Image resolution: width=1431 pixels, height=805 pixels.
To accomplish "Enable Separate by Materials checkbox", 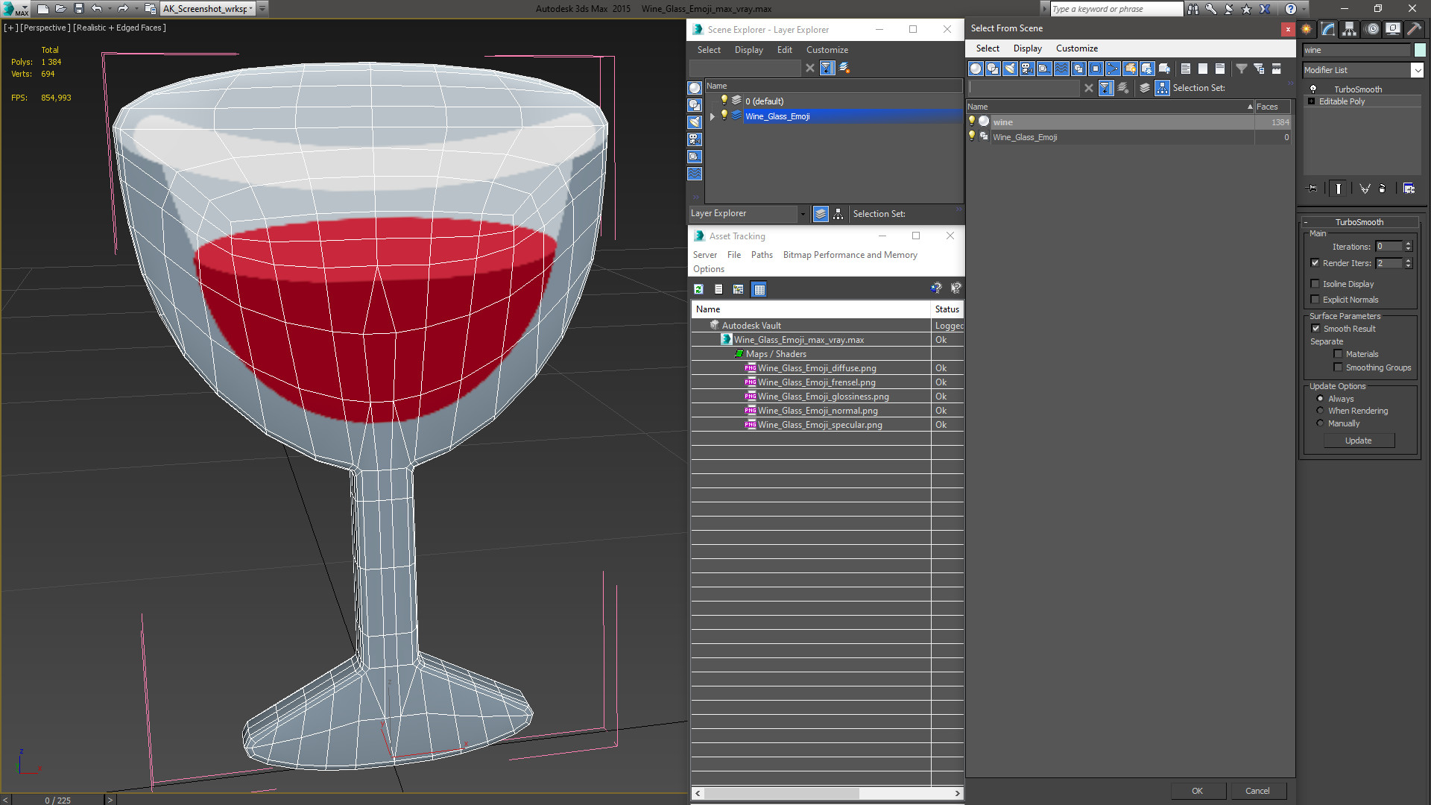I will click(1338, 354).
